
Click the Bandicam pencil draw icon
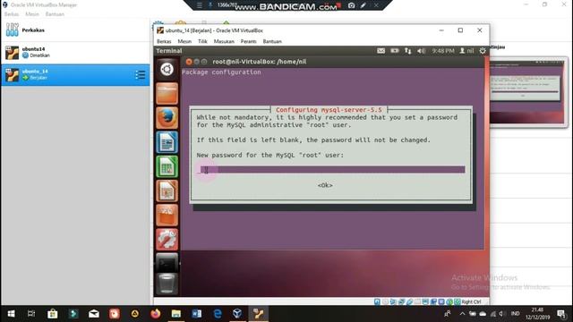(363, 5)
